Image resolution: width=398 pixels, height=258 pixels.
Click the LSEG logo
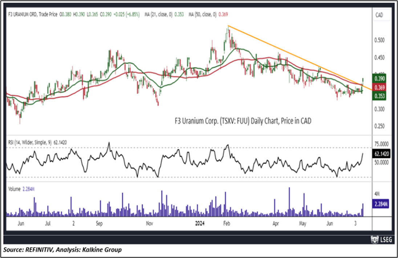pos(382,239)
